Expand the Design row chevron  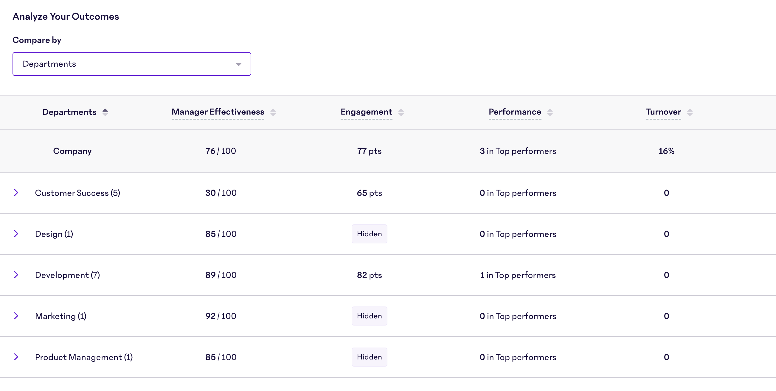[x=16, y=234]
